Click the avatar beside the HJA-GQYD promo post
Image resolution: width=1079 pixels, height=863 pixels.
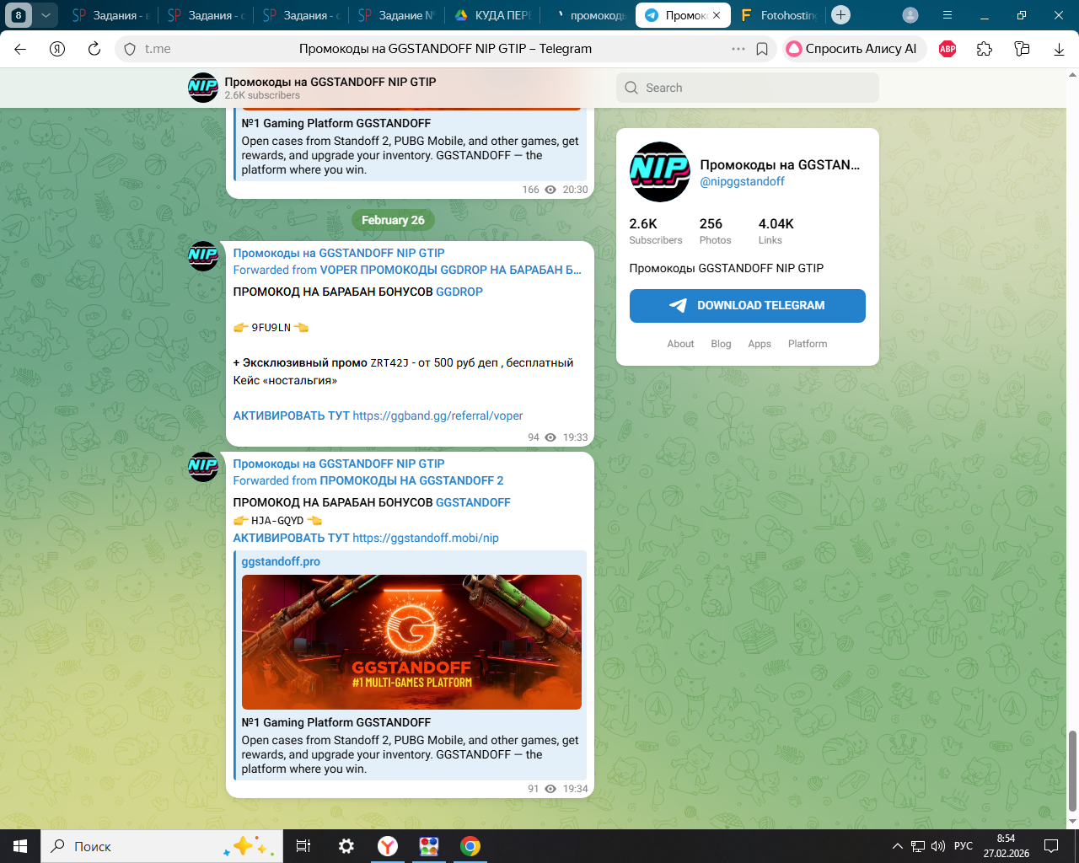pos(203,467)
